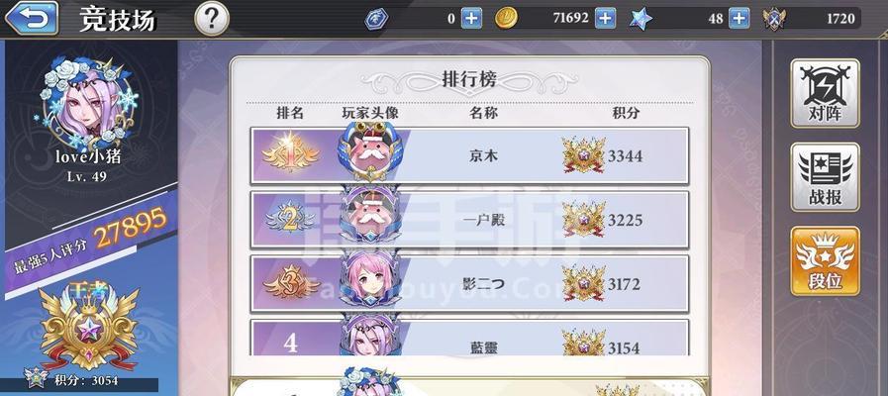Add arena tickets via first plus button

(471, 19)
